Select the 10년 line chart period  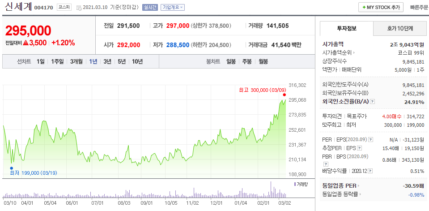coord(137,61)
